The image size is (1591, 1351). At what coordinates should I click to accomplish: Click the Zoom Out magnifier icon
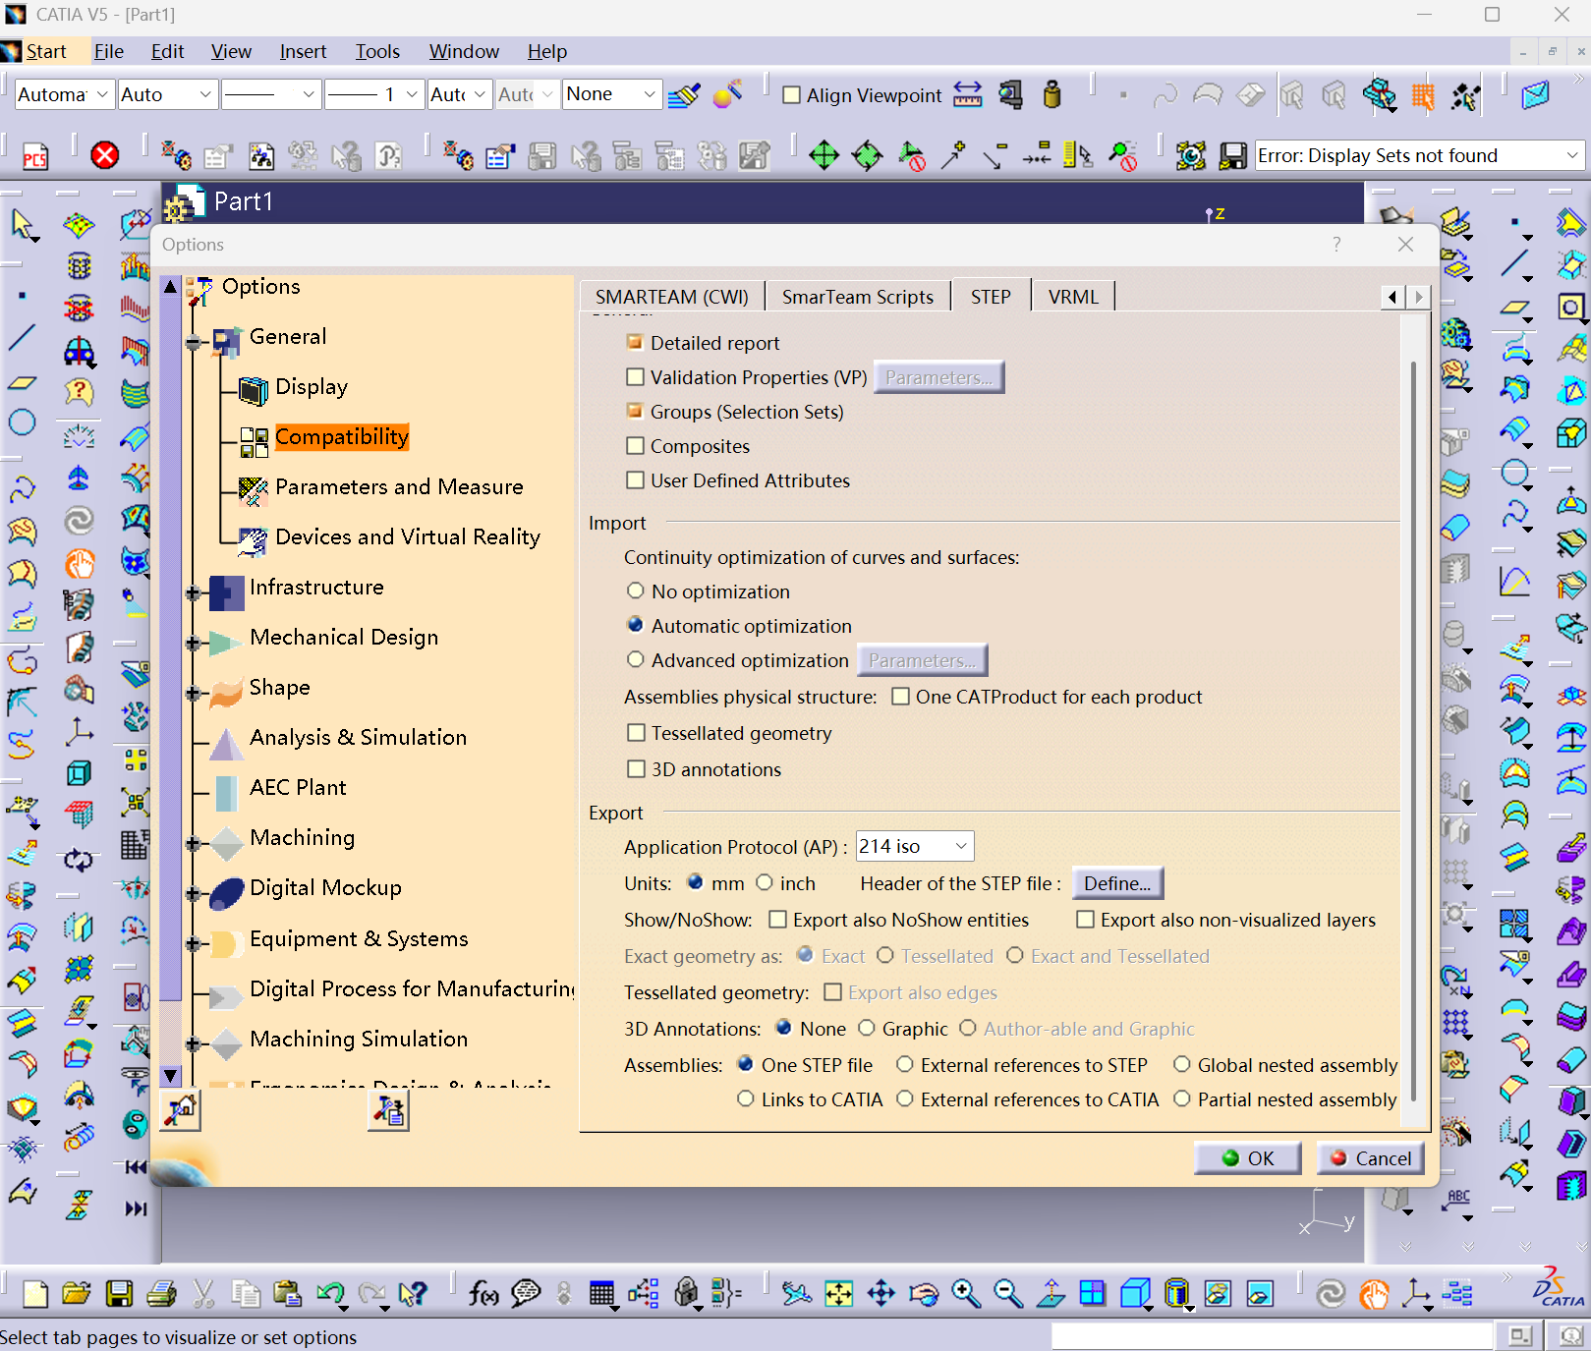1008,1294
